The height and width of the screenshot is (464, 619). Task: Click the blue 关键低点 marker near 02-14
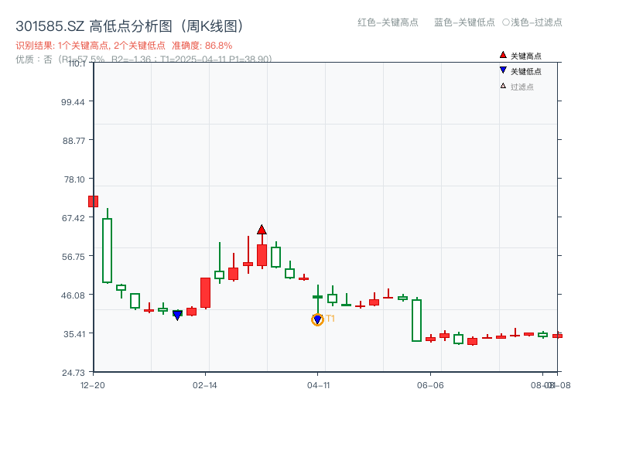[x=178, y=314]
